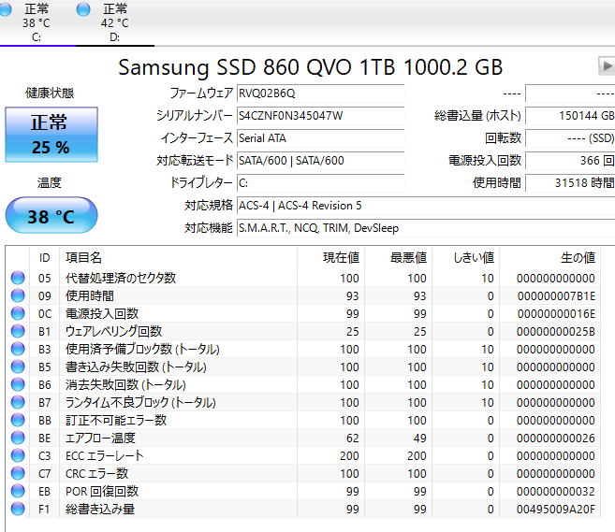Click the interface field Serial ATA
615x532 pixels.
click(x=320, y=138)
